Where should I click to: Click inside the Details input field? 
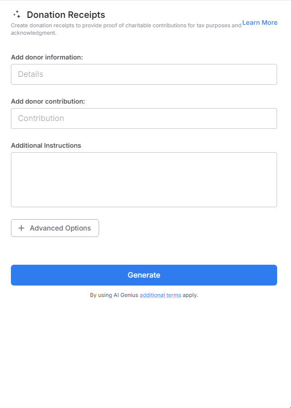tap(144, 74)
